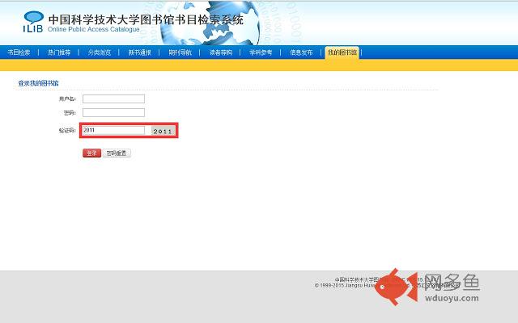Screen dimensions: 518x323
Task: Click the 登录我的图书馆 heading
Action: pos(38,83)
